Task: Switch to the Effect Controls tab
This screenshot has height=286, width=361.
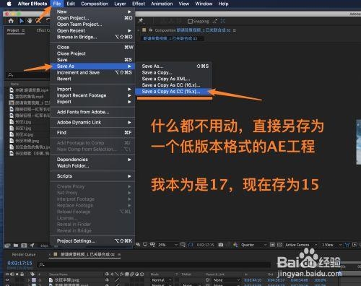Action: [43, 30]
